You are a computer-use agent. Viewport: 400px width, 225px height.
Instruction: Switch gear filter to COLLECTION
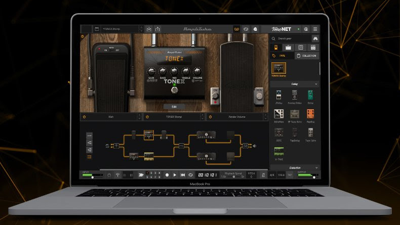[x=307, y=56]
